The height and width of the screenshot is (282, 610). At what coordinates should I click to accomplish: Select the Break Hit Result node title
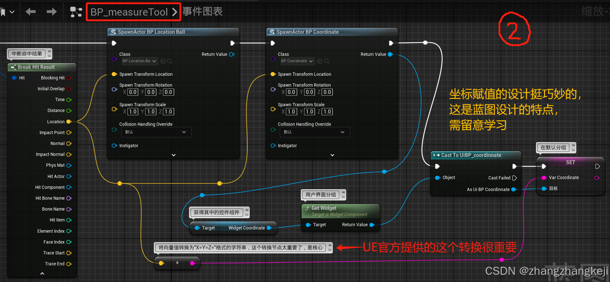pyautogui.click(x=36, y=67)
